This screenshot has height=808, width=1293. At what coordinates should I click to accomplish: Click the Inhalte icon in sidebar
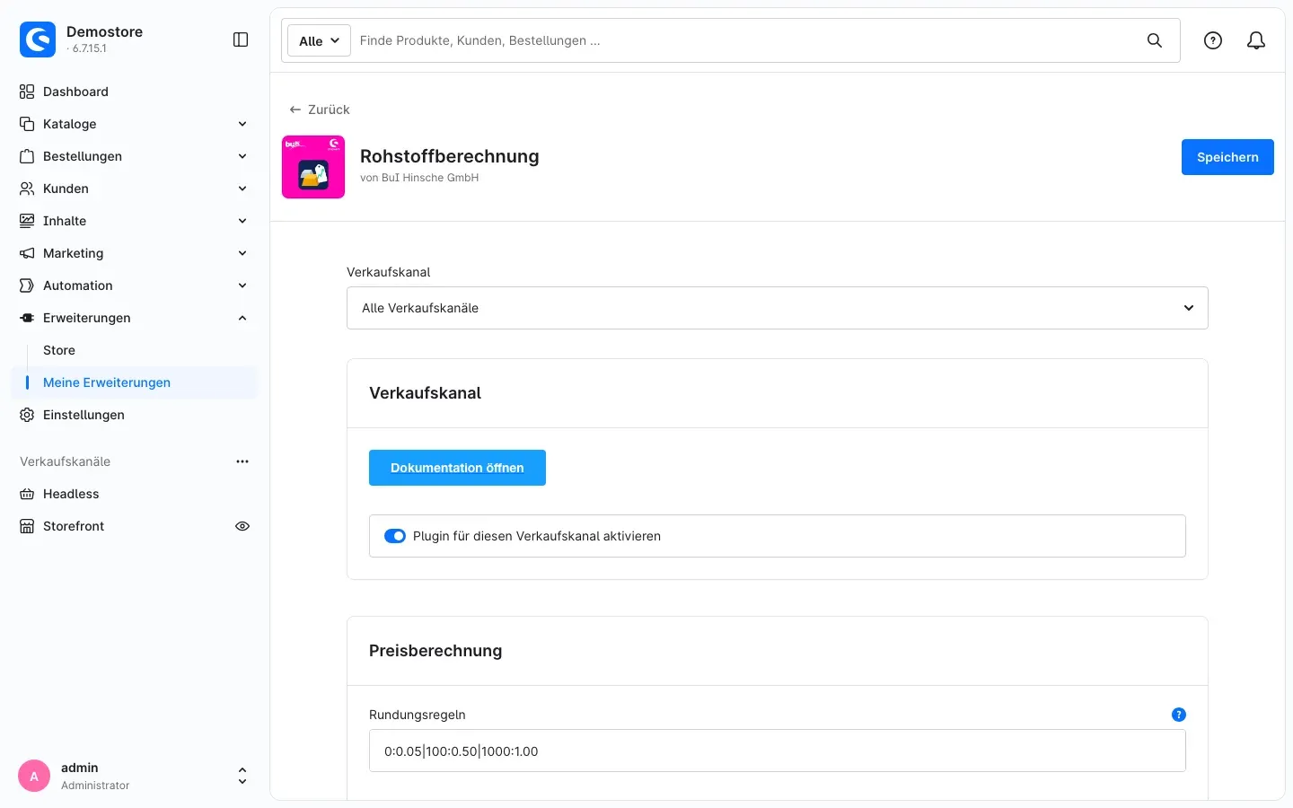pos(27,221)
